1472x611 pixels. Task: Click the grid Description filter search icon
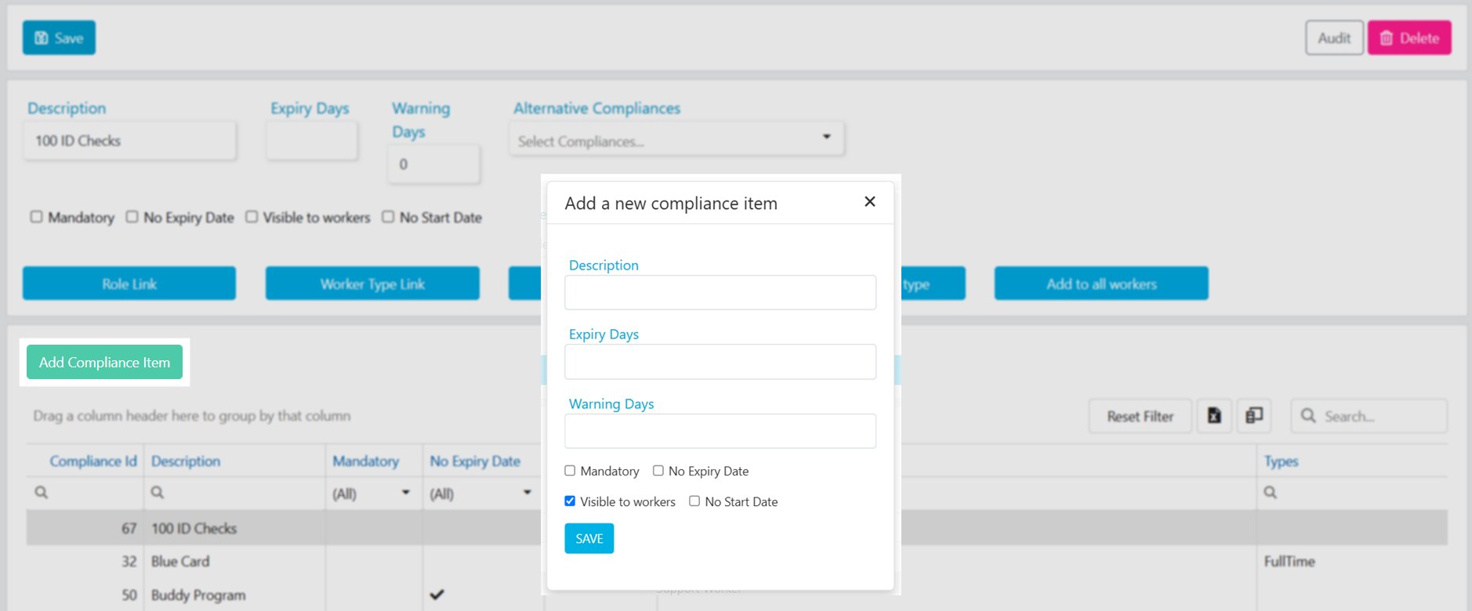[x=158, y=492]
